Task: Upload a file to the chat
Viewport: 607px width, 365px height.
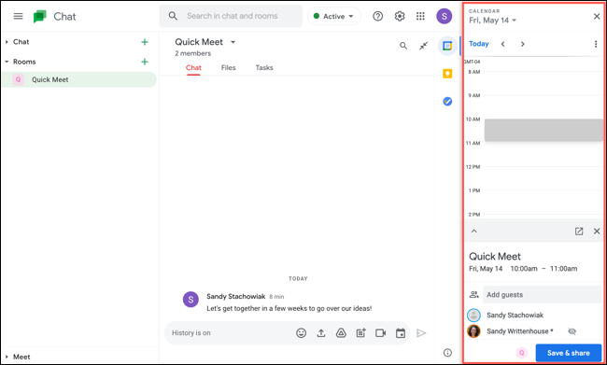Action: (321, 333)
